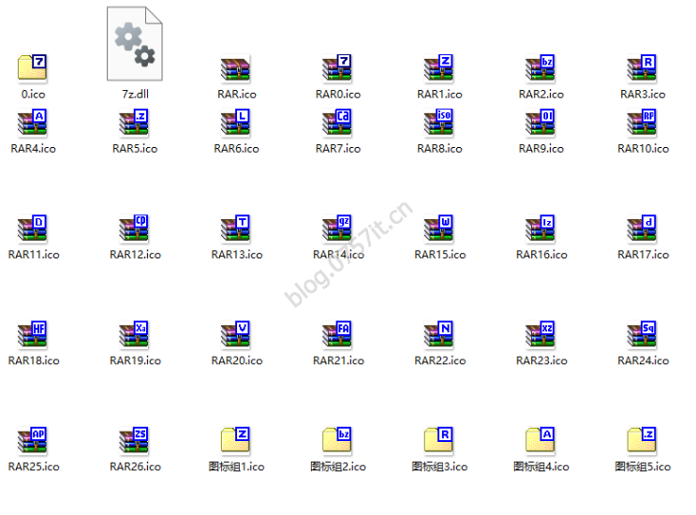Select the RAR22.ico icon with N badge

click(x=439, y=335)
